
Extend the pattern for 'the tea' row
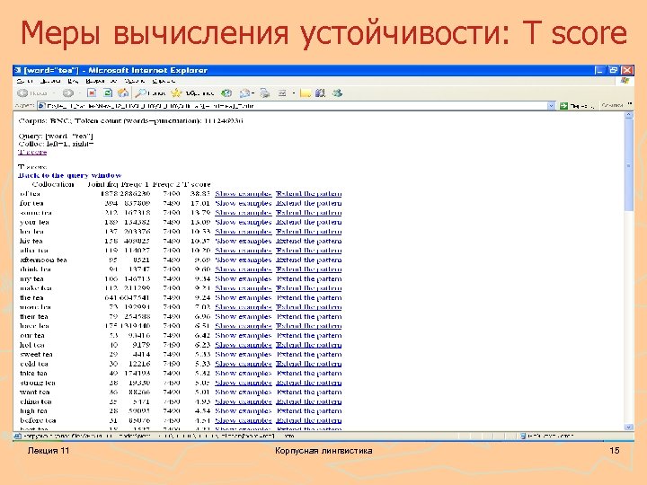[x=308, y=297]
